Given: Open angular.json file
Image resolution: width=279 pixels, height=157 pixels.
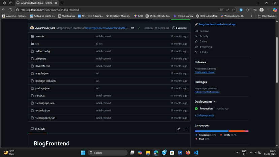Looking at the screenshot, I should (42, 73).
